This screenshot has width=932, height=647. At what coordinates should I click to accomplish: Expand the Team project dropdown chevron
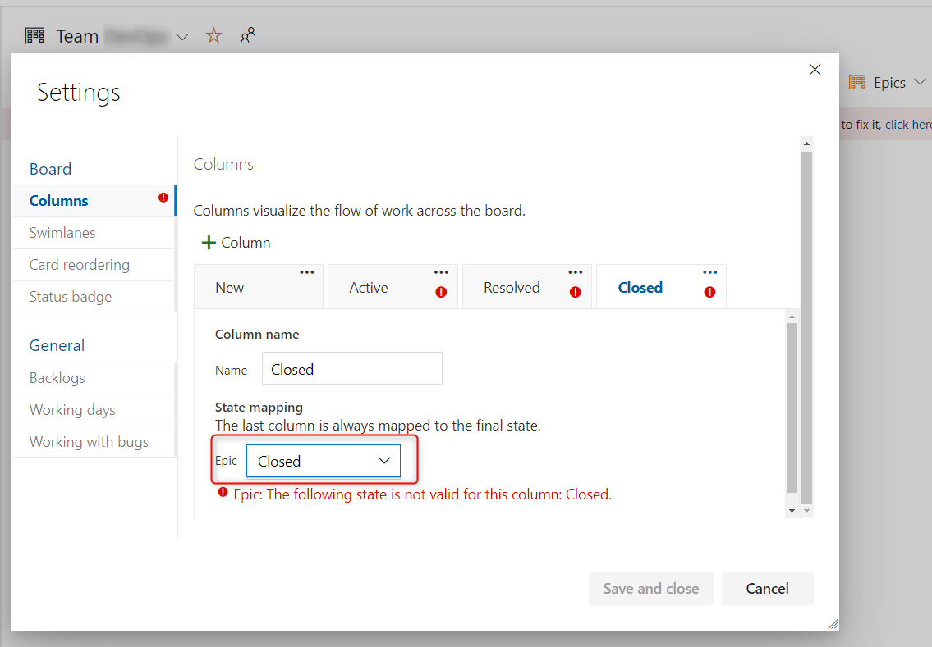coord(182,35)
